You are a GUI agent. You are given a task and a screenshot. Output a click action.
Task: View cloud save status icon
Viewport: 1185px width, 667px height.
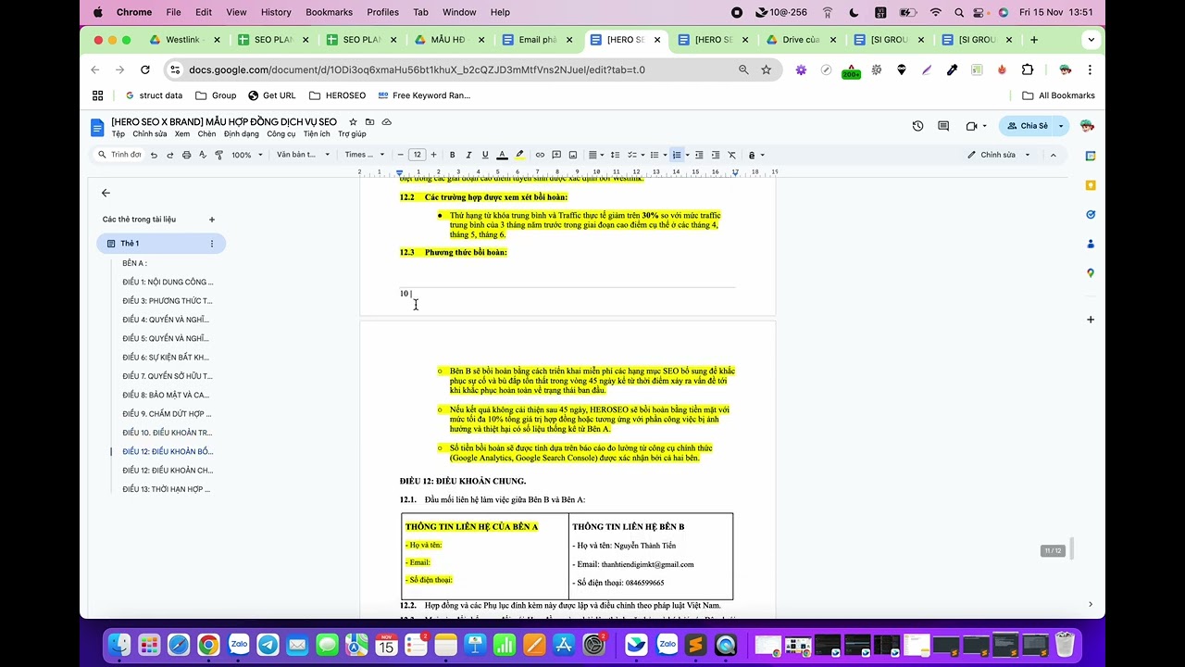pyautogui.click(x=386, y=122)
